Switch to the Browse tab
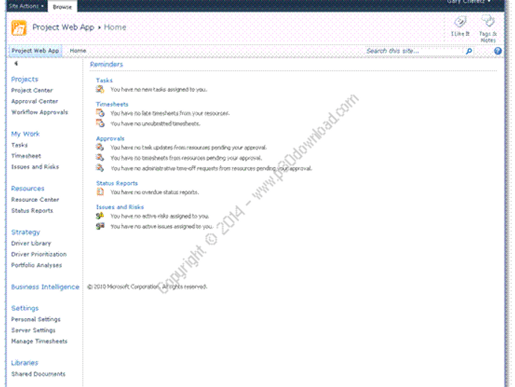Image resolution: width=515 pixels, height=387 pixels. pos(63,7)
